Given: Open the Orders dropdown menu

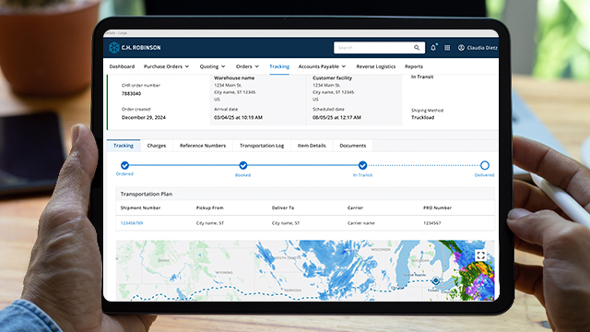Looking at the screenshot, I should click(x=247, y=66).
